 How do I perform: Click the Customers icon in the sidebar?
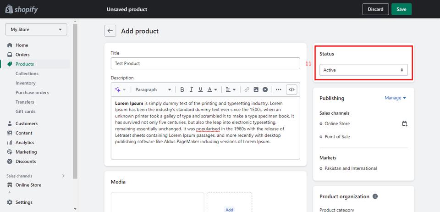pyautogui.click(x=10, y=123)
